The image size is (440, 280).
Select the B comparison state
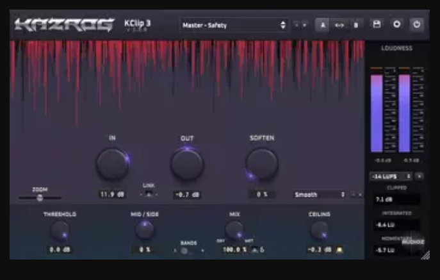coord(356,25)
